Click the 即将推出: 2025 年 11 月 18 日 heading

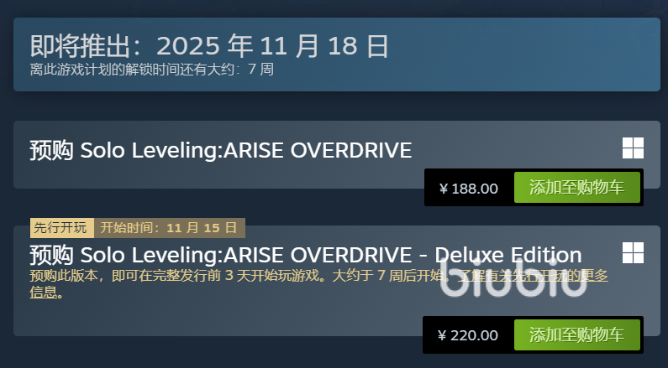coord(209,46)
